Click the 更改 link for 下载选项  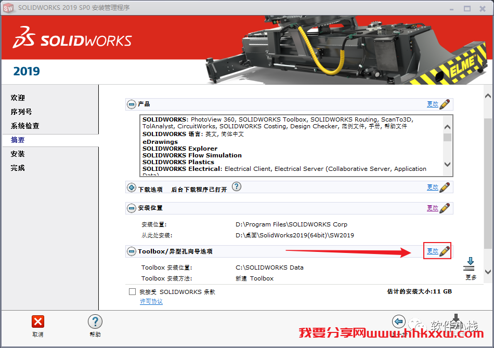tap(433, 187)
